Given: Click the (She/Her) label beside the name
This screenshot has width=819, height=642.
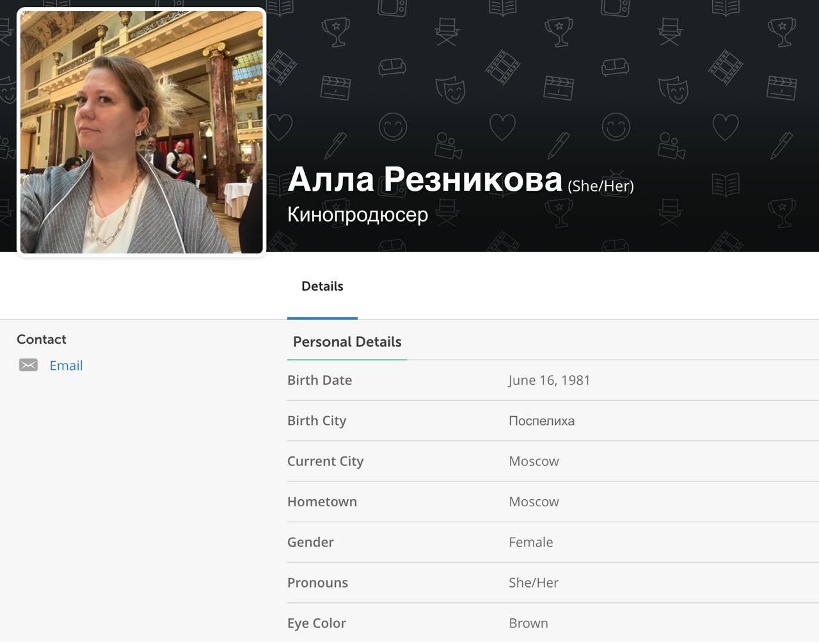Looking at the screenshot, I should pyautogui.click(x=601, y=186).
